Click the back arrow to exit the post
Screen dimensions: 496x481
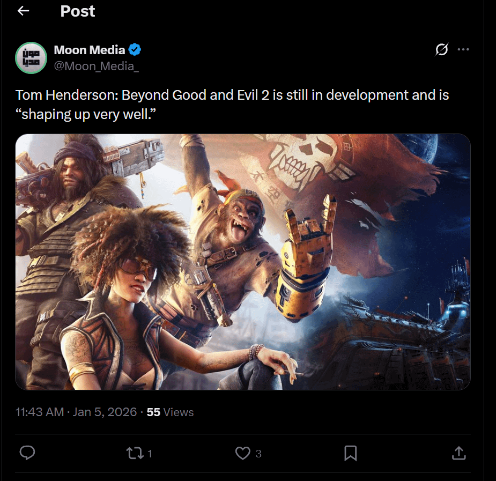[x=23, y=11]
